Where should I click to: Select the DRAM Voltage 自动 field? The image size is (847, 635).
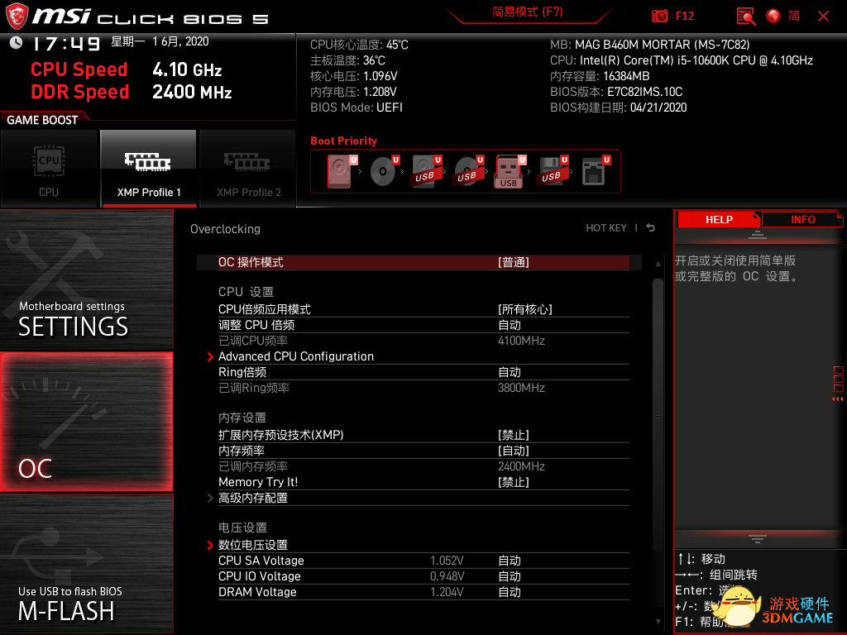(510, 592)
